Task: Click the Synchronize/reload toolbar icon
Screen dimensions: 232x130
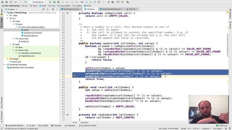Action: pos(11,2)
